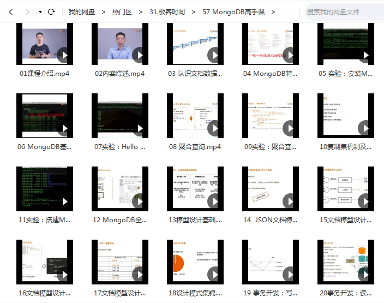The width and height of the screenshot is (384, 303).
Task: Click the file name 19 事务开发：写...
Action: tap(271, 293)
